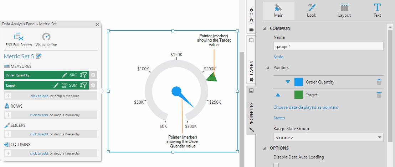Screen dimensions: 395x167
Task: Collapse the COMMON section
Action: (x=265, y=28)
